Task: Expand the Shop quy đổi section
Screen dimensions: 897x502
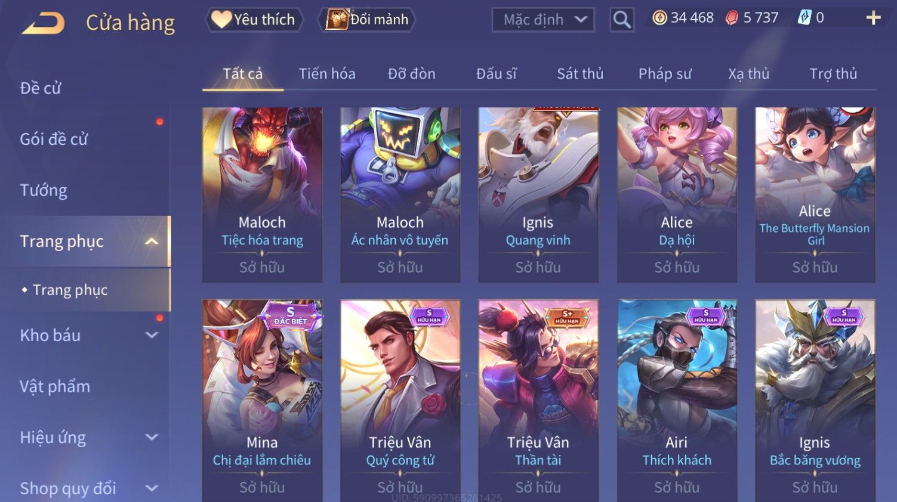Action: coord(152,488)
